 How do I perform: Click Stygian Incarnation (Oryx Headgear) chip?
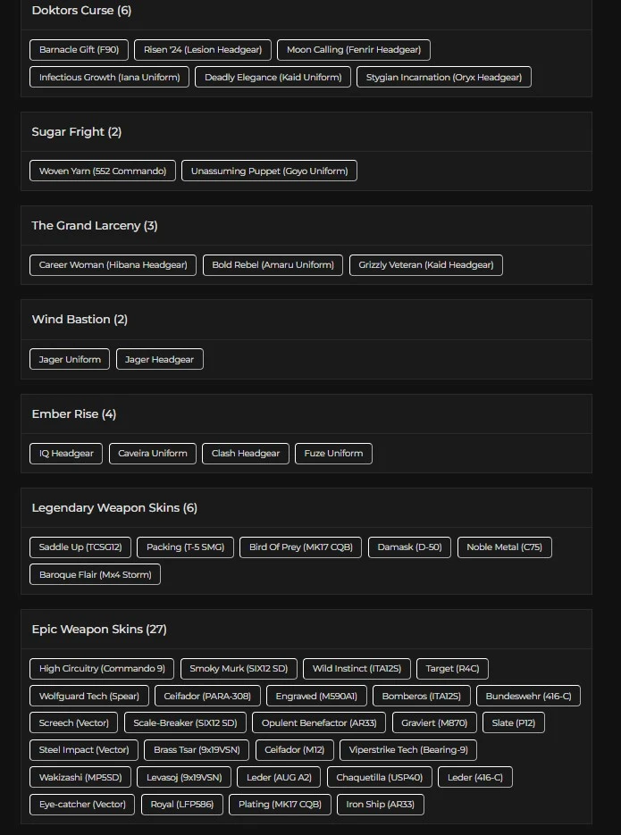(x=444, y=78)
